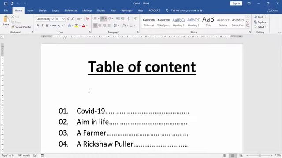Increase the font size with Grow Font

68,19
